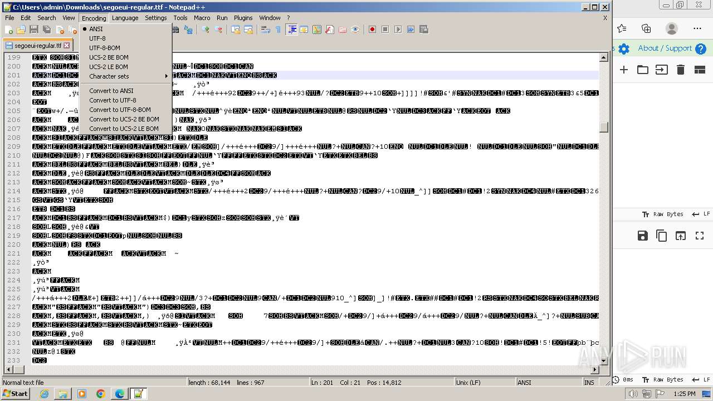The width and height of the screenshot is (713, 401).
Task: Choose Convert to UCS-2 LE BOM
Action: [x=125, y=129]
